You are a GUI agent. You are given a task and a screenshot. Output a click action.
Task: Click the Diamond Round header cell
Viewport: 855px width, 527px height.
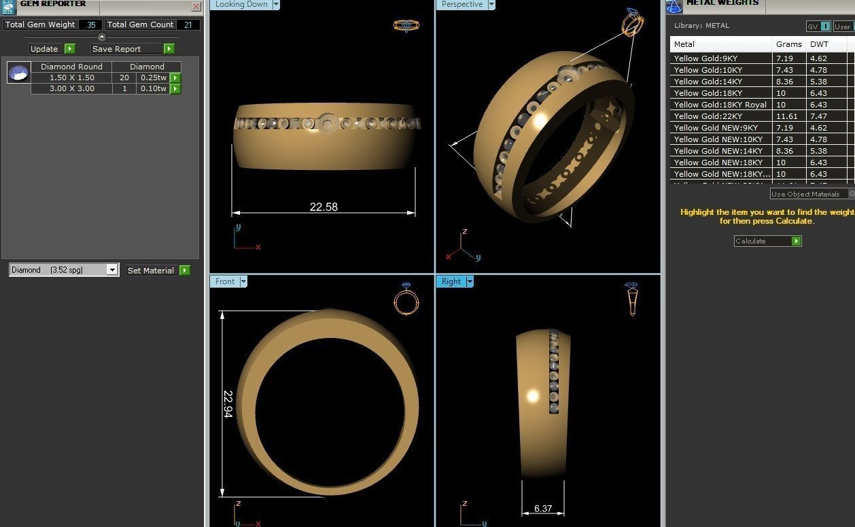tap(71, 67)
